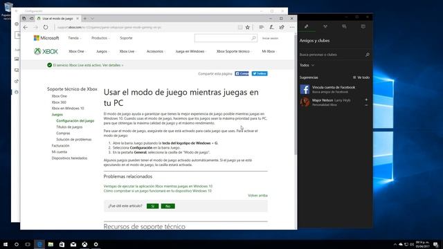This screenshot has height=249, width=443.
Task: Expand Accesorios navigation dropdown
Action: tap(156, 51)
